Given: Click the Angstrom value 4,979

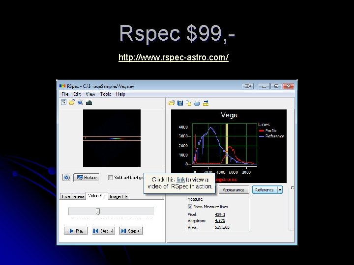Looking at the screenshot, I should click(x=220, y=220).
